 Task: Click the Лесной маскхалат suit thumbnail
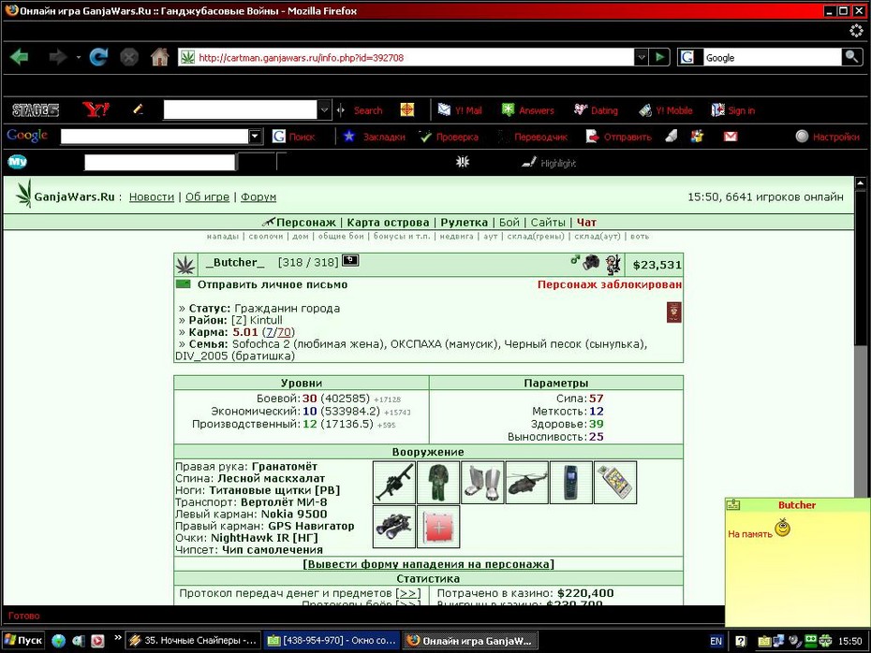point(438,482)
